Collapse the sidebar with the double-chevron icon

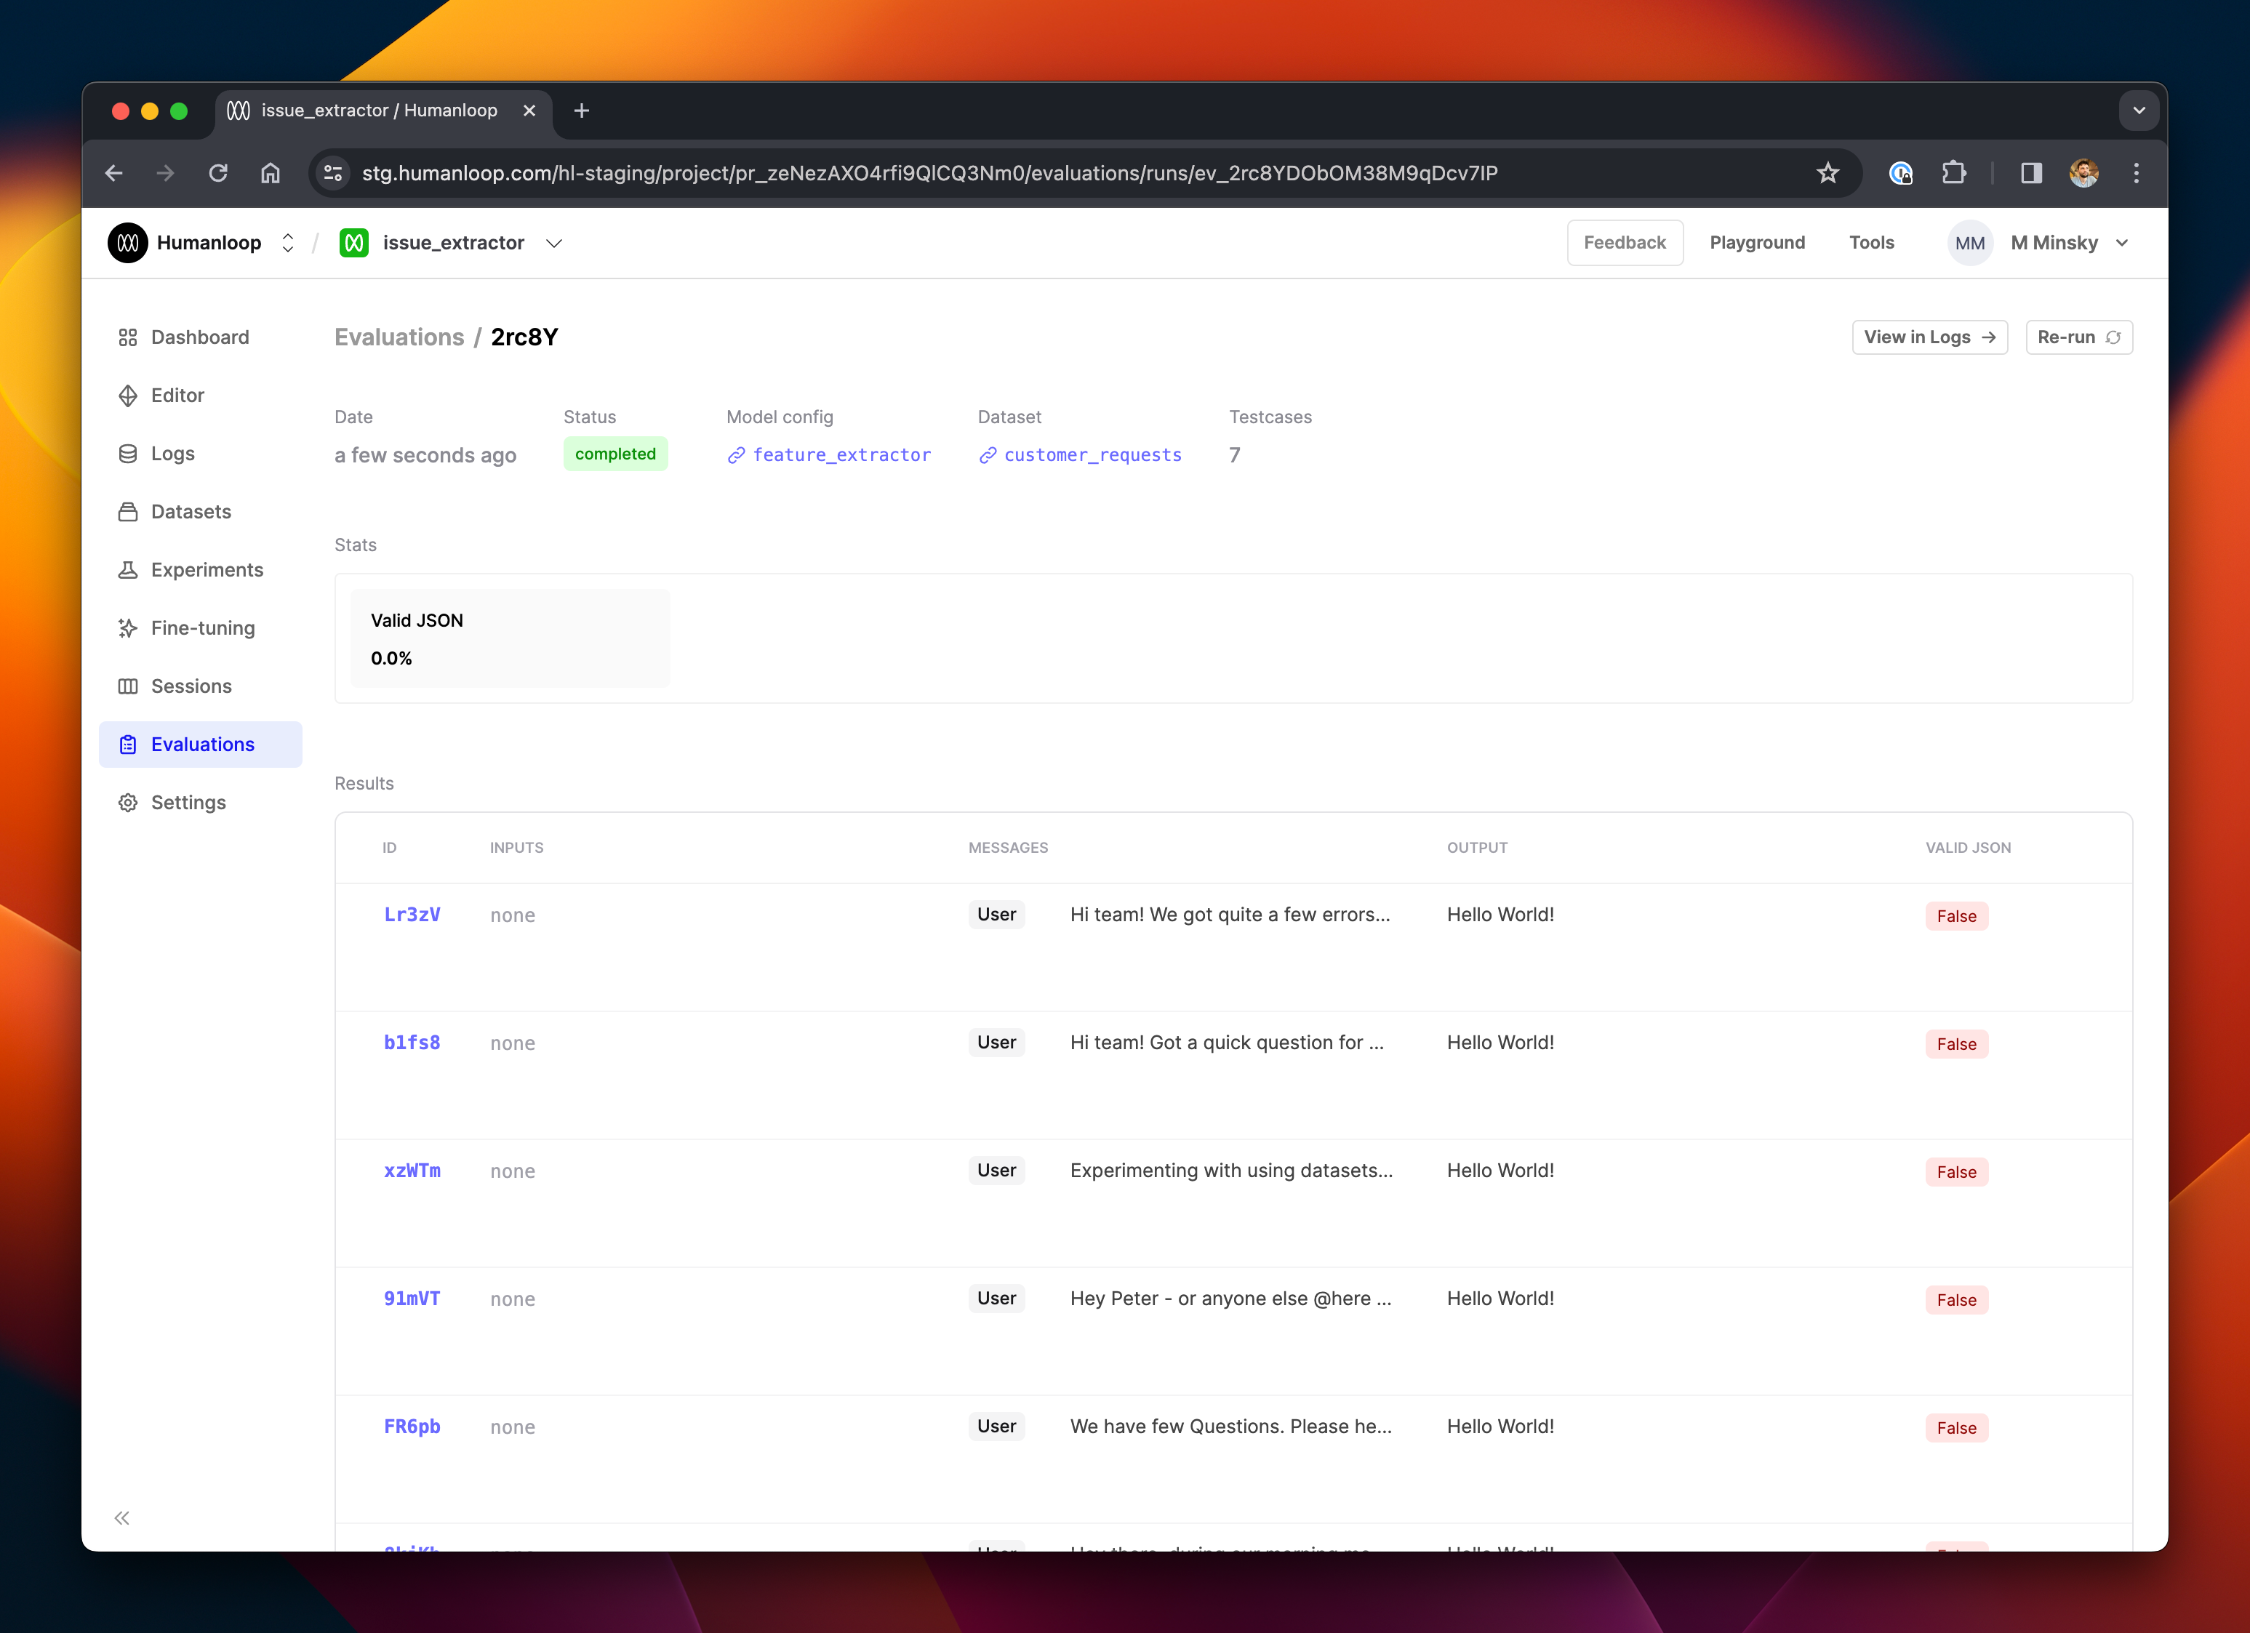click(122, 1518)
